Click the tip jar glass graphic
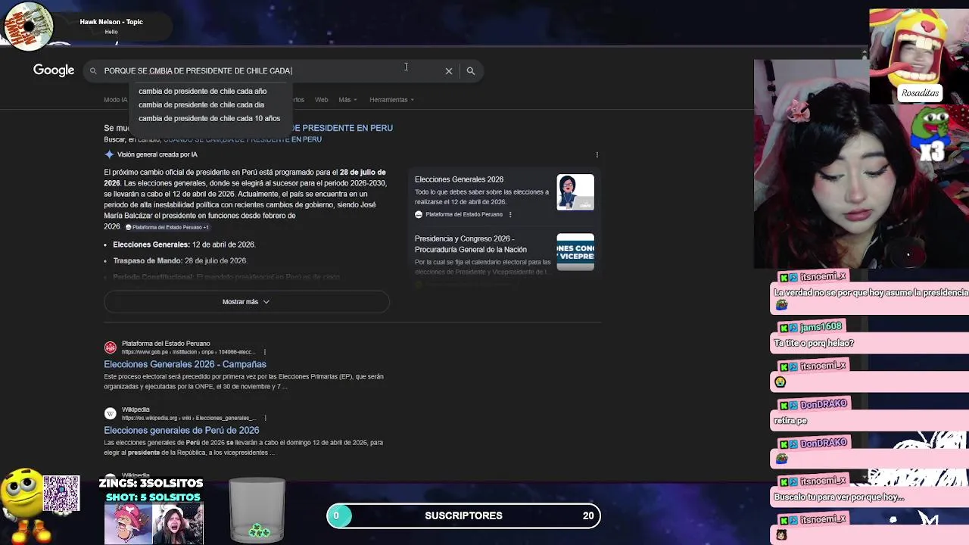Screen dimensions: 969x545 coord(257,510)
